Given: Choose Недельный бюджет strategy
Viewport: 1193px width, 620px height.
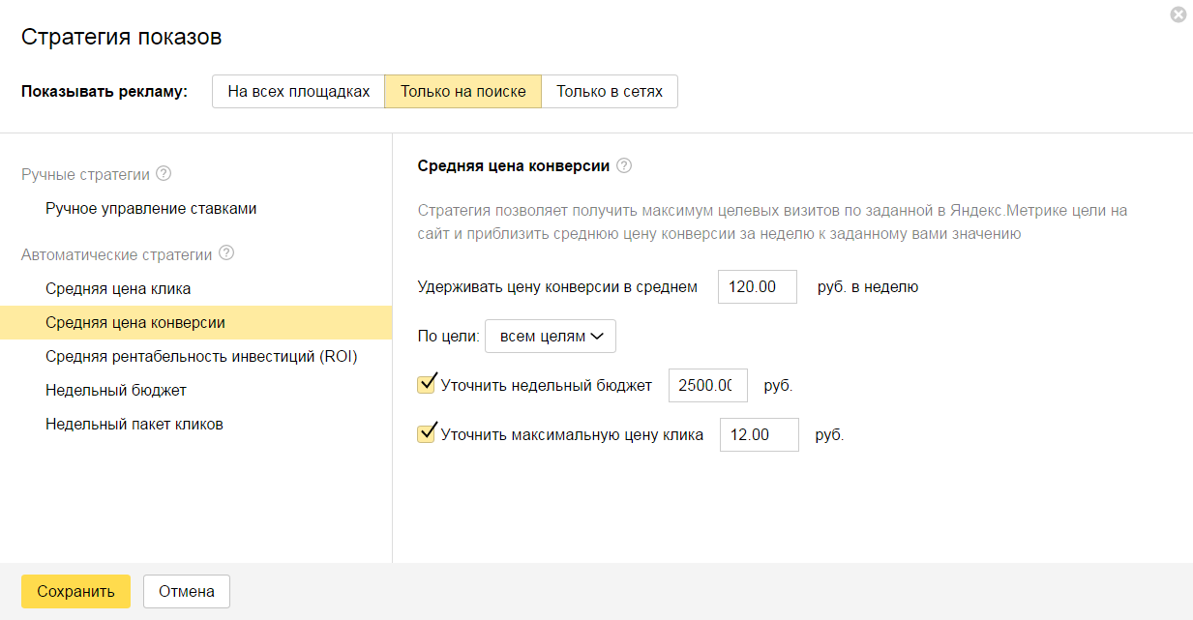Looking at the screenshot, I should [x=116, y=390].
